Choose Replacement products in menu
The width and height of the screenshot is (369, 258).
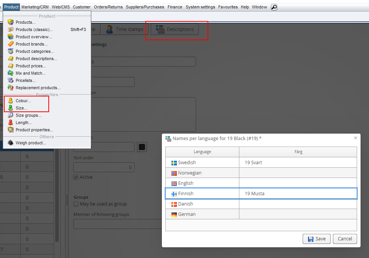tap(38, 88)
